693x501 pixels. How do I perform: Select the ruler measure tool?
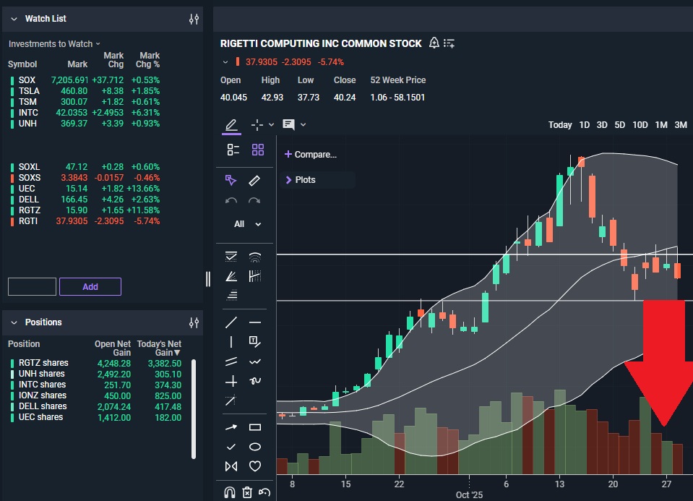[x=254, y=181]
